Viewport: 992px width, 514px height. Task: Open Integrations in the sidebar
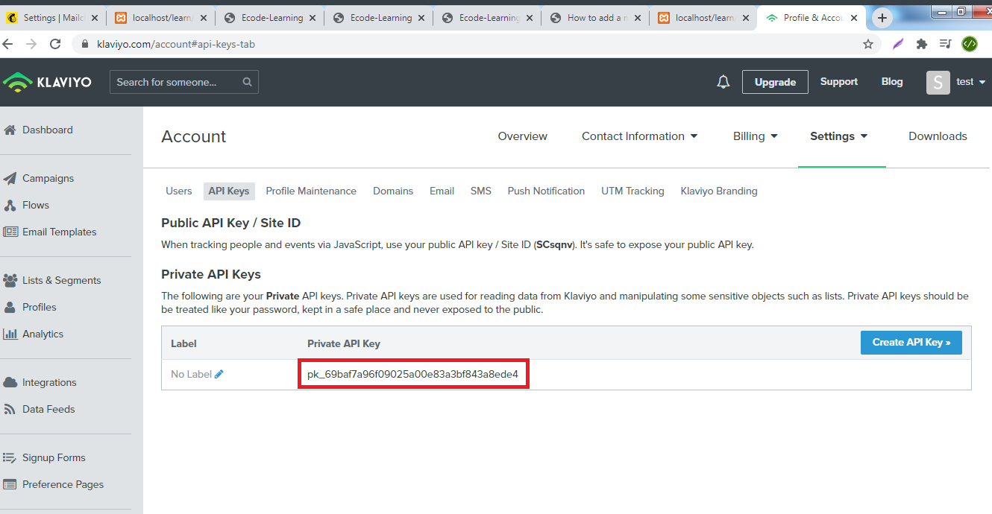point(49,382)
